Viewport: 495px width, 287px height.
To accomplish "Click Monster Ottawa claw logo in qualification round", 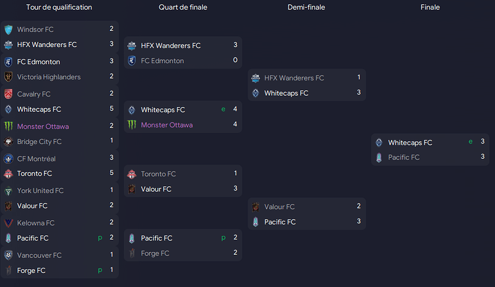I will click(x=9, y=126).
